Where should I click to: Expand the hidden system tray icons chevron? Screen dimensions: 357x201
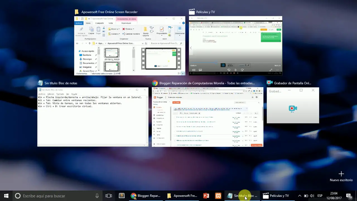[x=300, y=196]
